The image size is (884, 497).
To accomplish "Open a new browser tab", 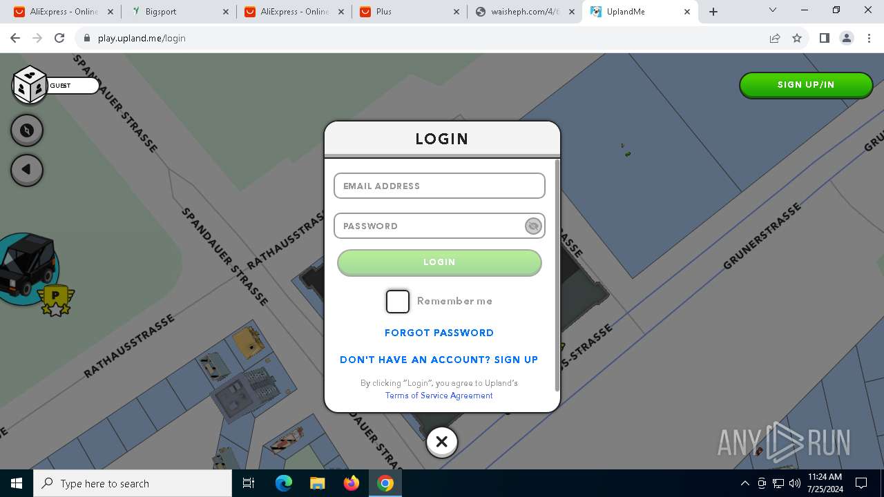I will click(x=713, y=12).
